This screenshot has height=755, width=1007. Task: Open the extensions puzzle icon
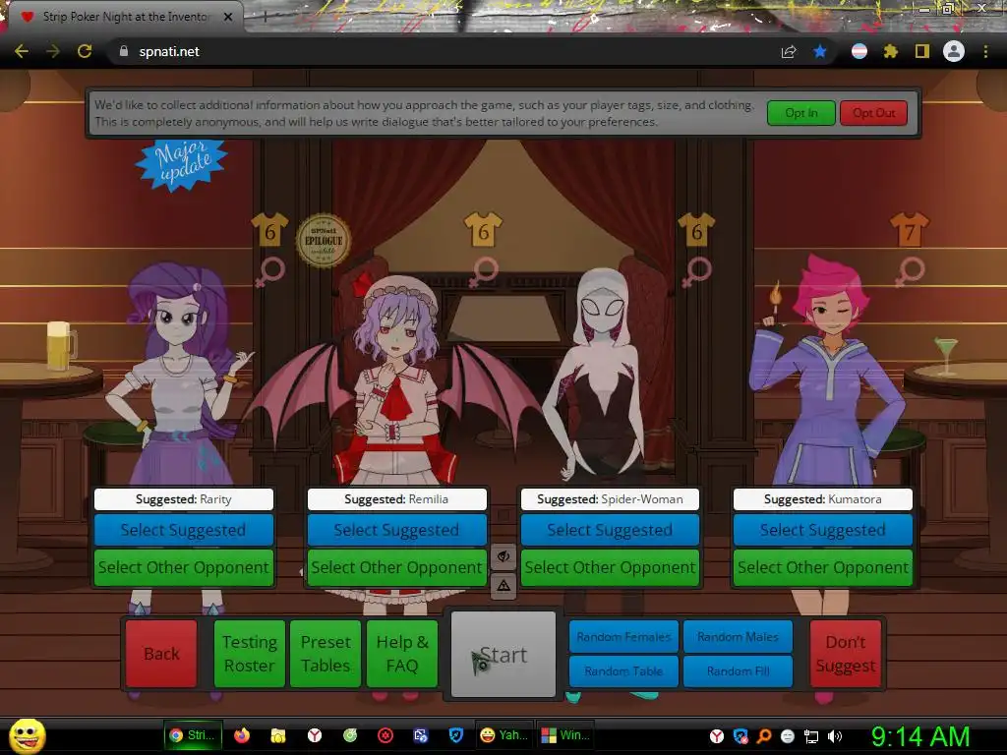[890, 51]
